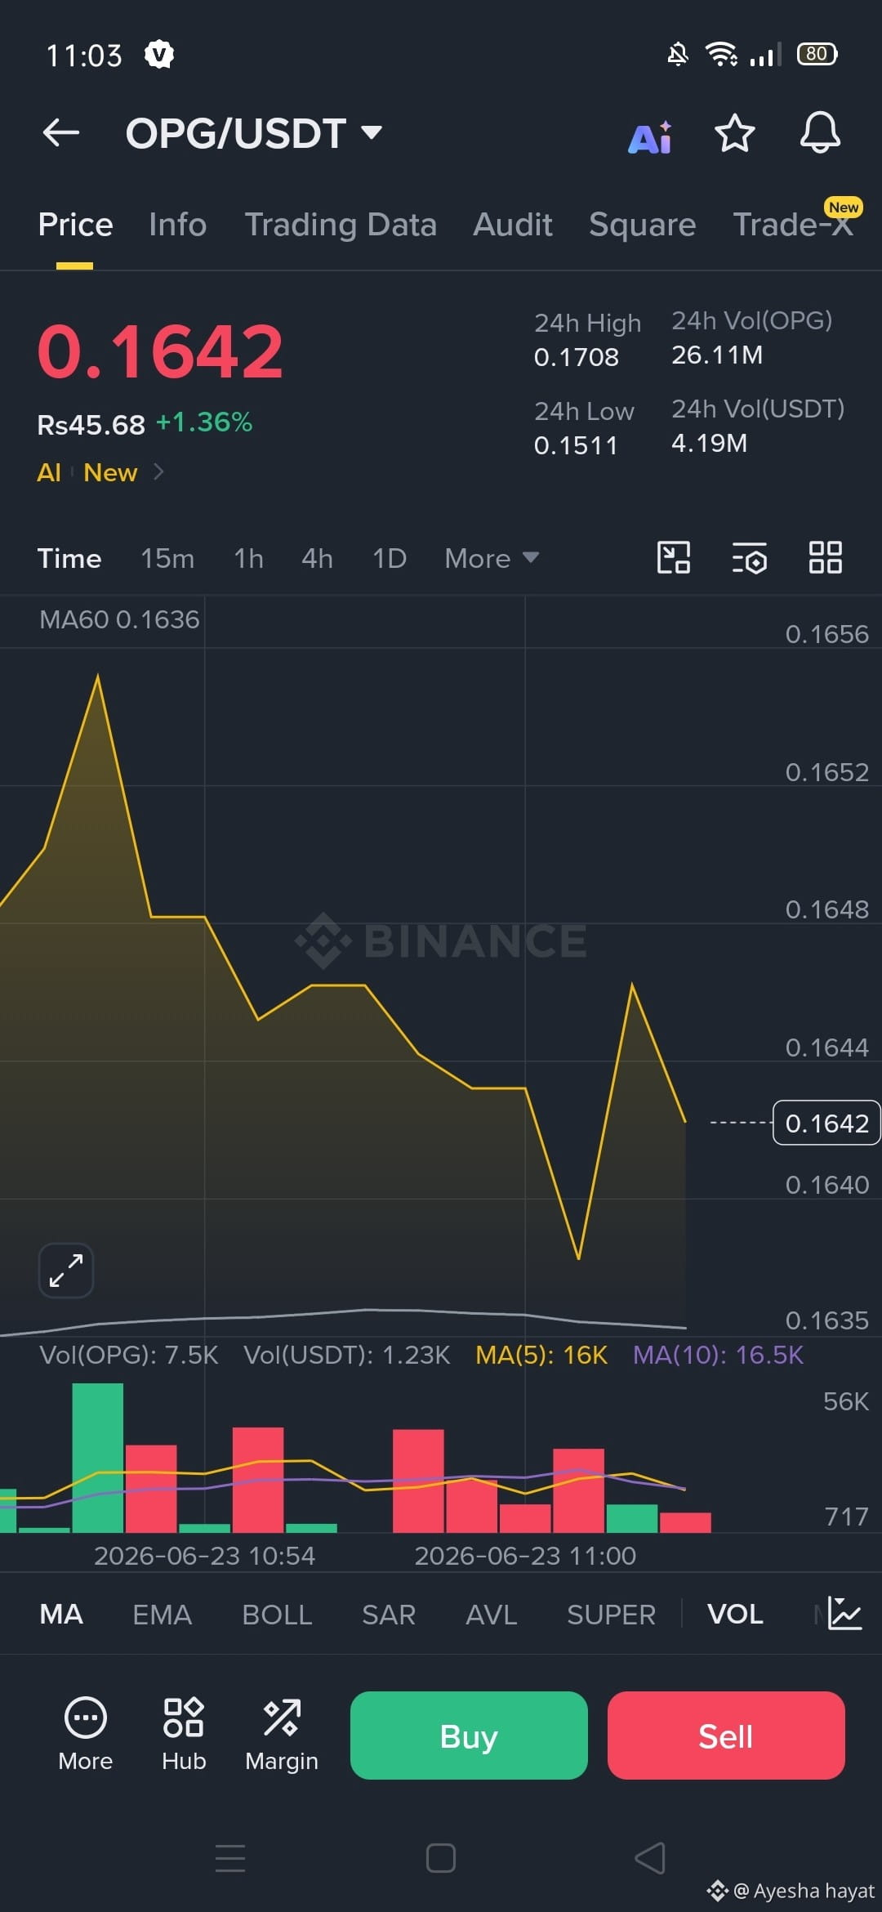Open price alert bell icon

point(819,132)
